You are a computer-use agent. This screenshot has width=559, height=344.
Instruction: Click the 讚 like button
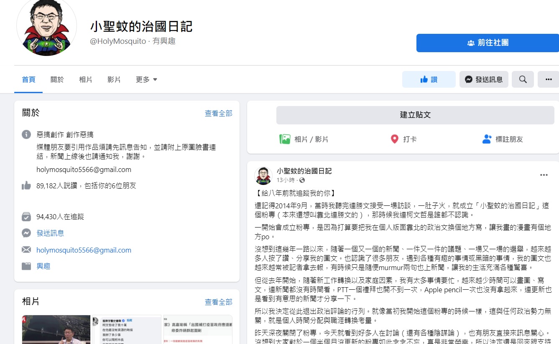[x=429, y=79]
